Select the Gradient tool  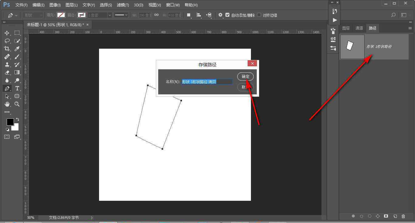(x=17, y=72)
